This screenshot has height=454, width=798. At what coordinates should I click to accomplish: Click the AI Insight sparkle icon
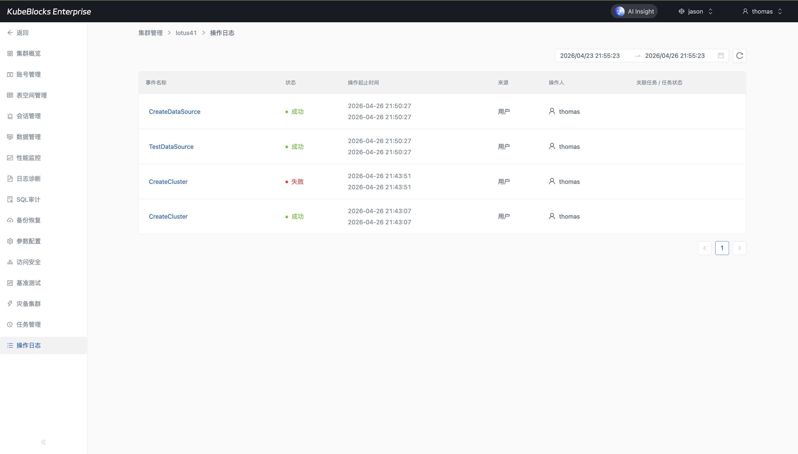pos(619,11)
